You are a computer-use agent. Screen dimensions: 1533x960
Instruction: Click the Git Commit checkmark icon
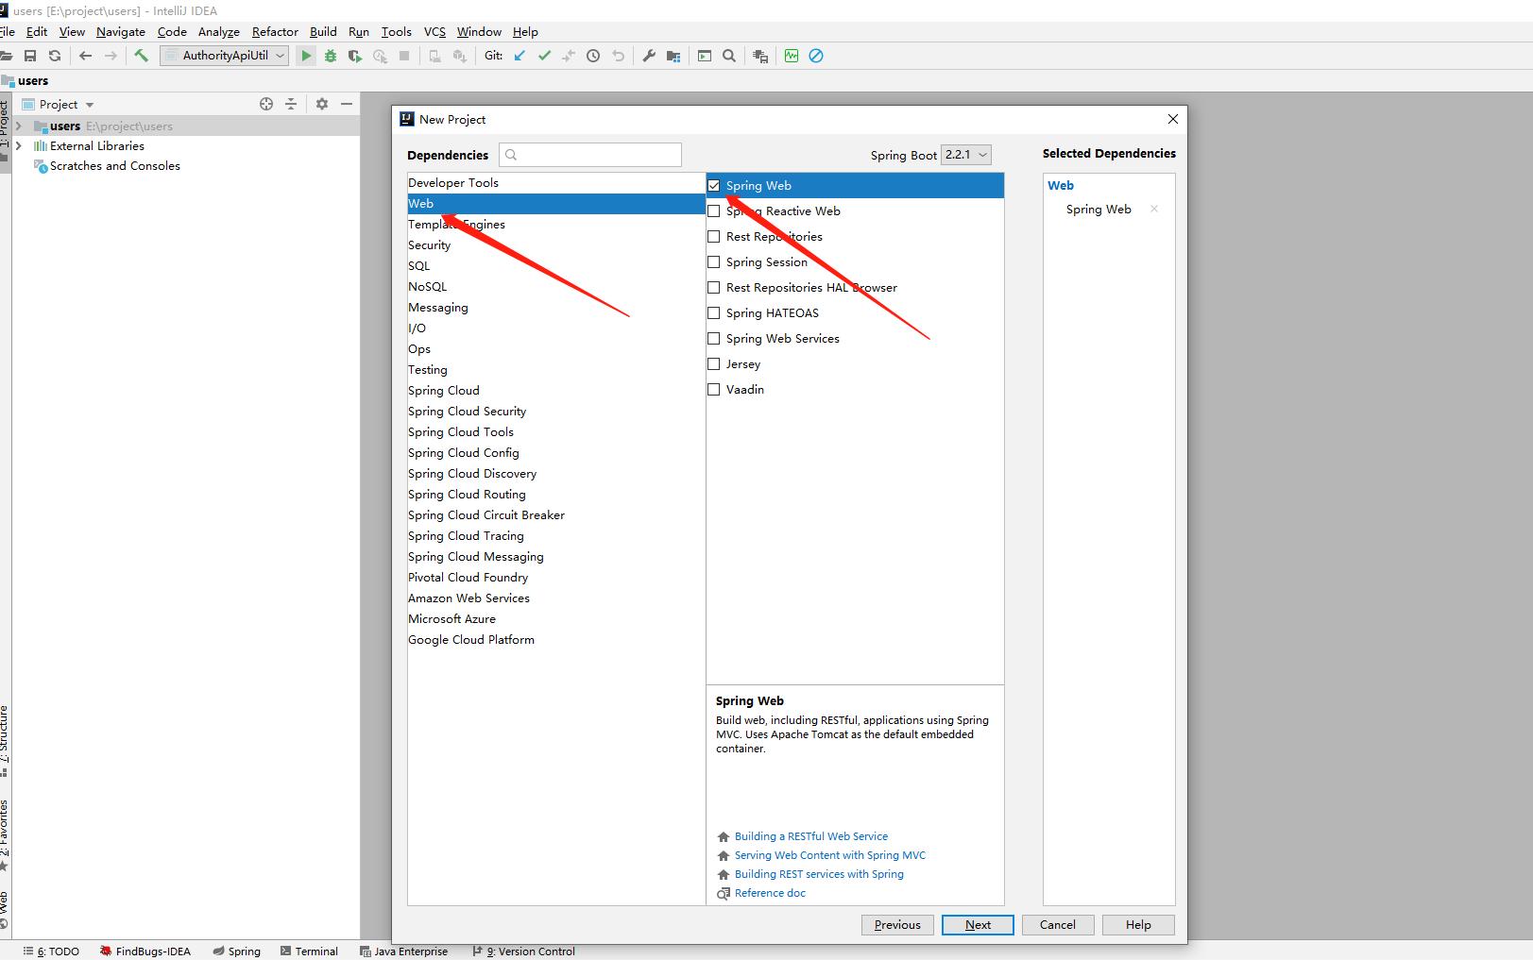544,56
